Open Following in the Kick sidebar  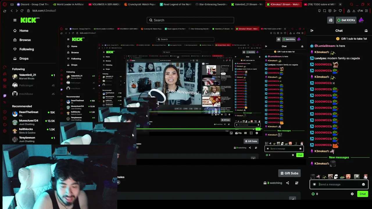[x=24, y=49]
